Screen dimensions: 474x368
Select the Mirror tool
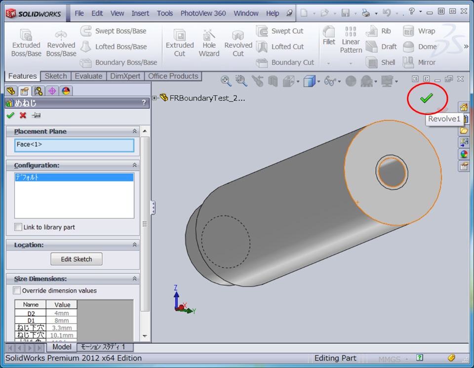click(419, 62)
